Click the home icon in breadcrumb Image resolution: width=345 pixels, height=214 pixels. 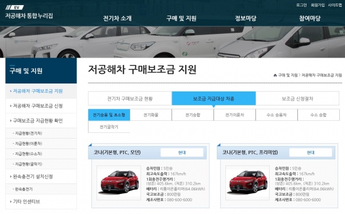click(x=275, y=75)
